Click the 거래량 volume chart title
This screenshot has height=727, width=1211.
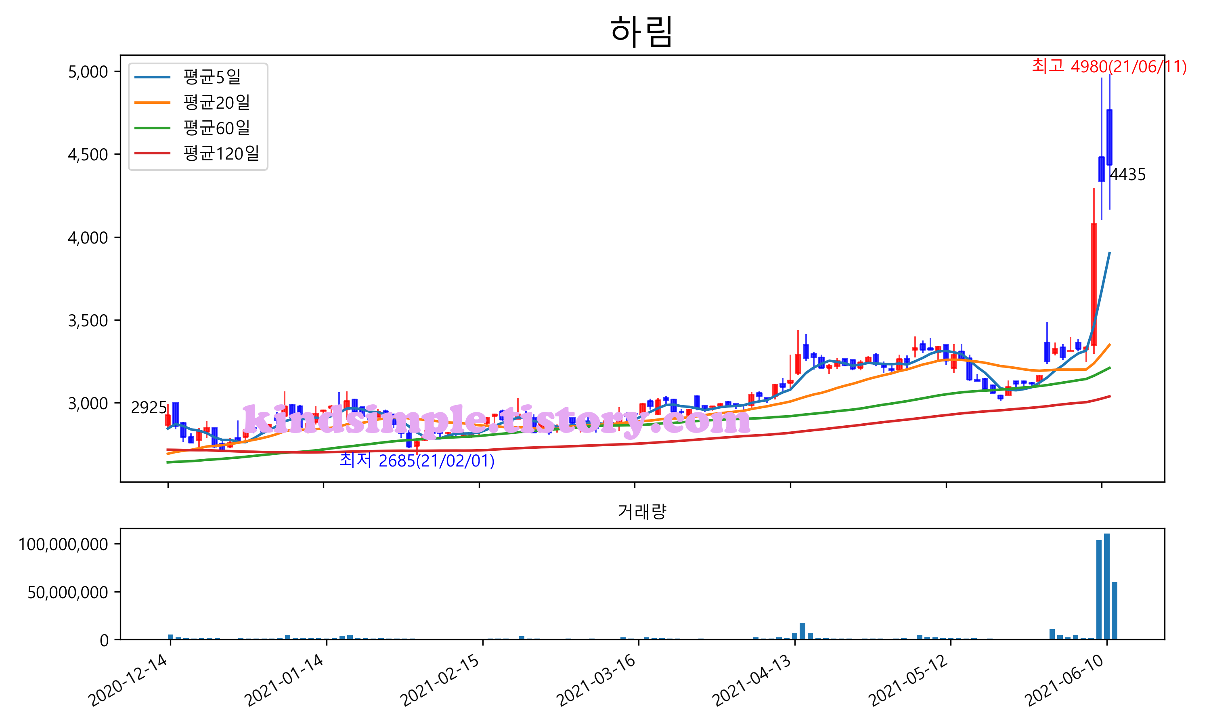coord(642,511)
